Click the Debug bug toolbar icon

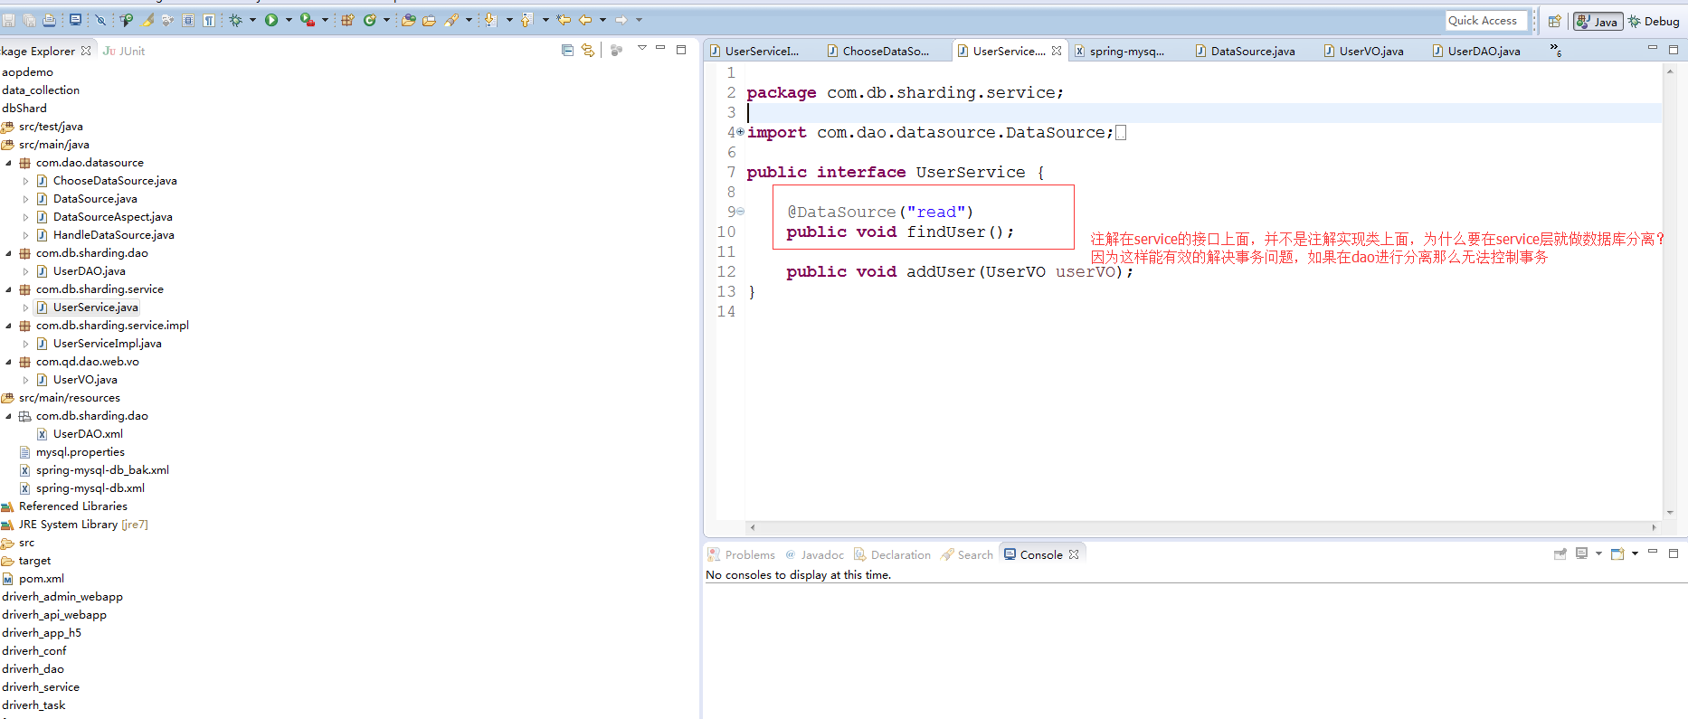[x=235, y=20]
